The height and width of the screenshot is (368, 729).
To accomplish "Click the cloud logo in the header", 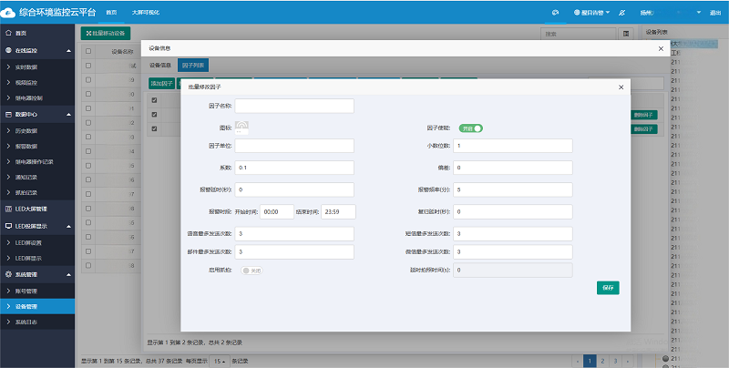I will coord(13,14).
